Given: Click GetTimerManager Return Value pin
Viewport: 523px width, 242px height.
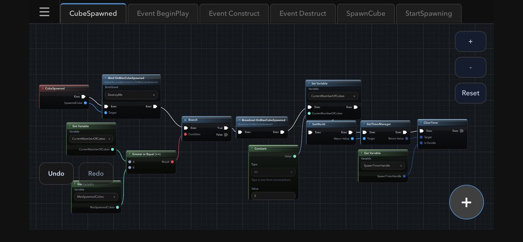Looking at the screenshot, I should 407,139.
